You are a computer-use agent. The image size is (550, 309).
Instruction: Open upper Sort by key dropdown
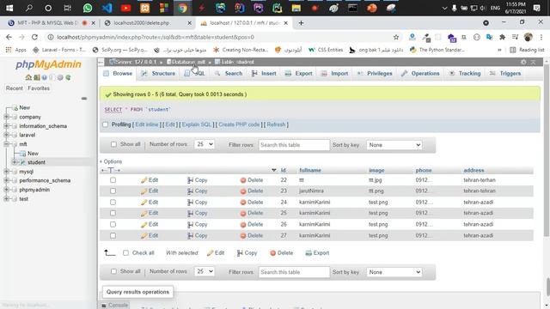[x=394, y=145]
